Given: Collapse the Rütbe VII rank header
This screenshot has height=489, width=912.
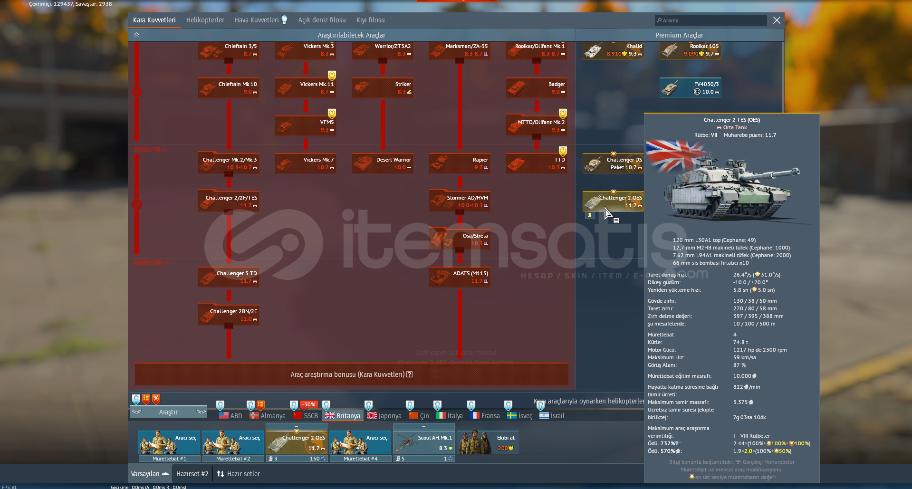Looking at the screenshot, I should tap(150, 149).
